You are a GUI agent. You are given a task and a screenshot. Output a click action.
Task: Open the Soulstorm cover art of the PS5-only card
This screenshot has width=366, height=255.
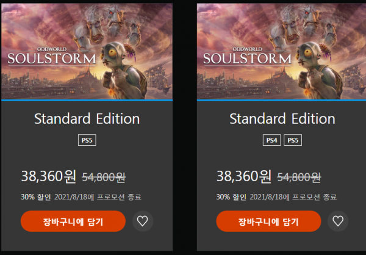[87, 51]
